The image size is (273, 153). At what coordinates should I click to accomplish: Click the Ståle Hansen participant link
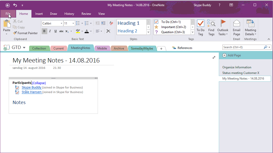[x=32, y=92]
